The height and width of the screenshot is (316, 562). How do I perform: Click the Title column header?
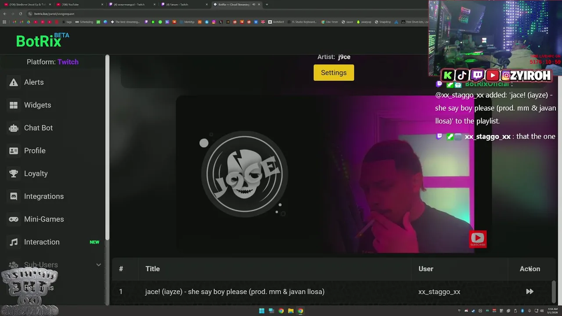pos(152,269)
